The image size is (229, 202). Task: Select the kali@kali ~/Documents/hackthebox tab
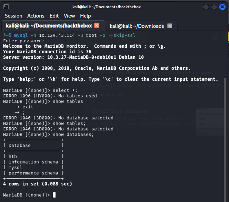point(49,26)
